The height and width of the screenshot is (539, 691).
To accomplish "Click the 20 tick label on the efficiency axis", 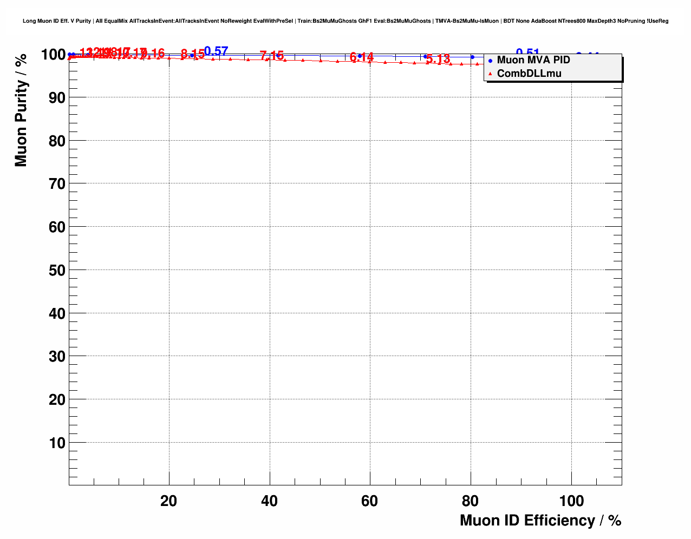I will pyautogui.click(x=169, y=501).
